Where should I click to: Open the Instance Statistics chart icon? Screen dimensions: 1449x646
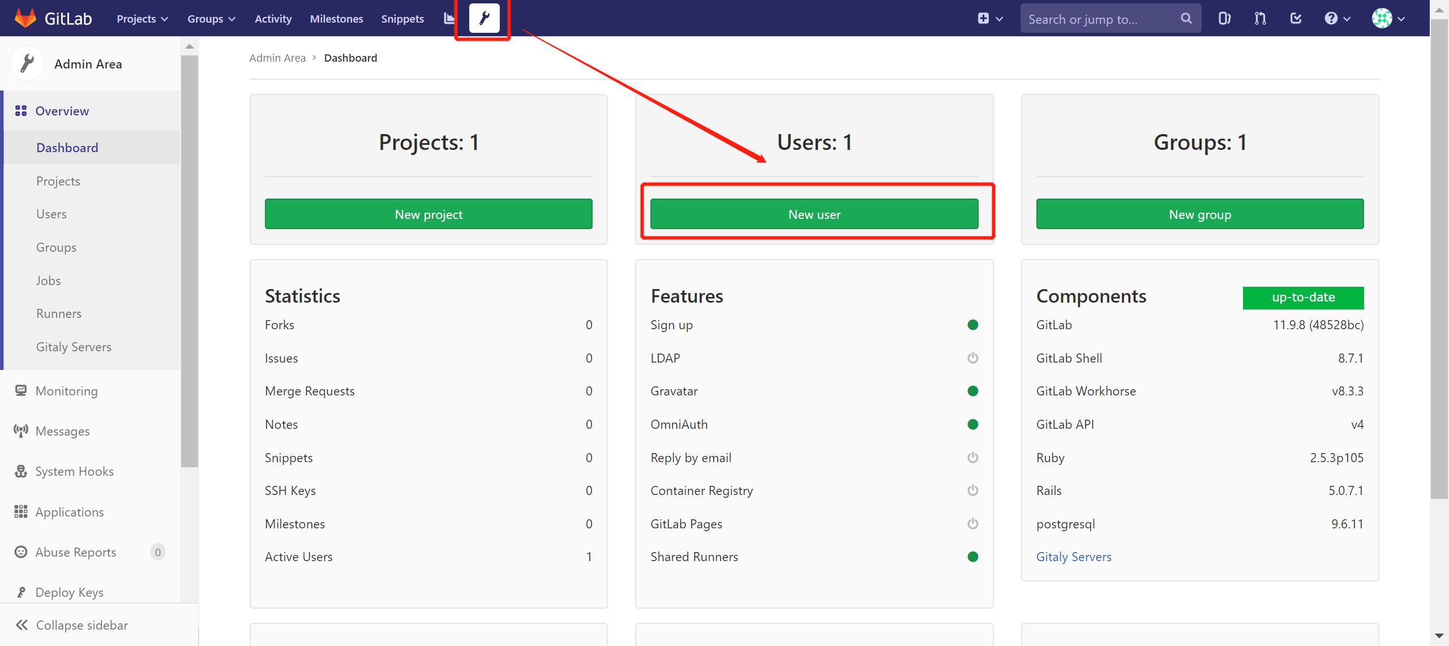pos(449,19)
